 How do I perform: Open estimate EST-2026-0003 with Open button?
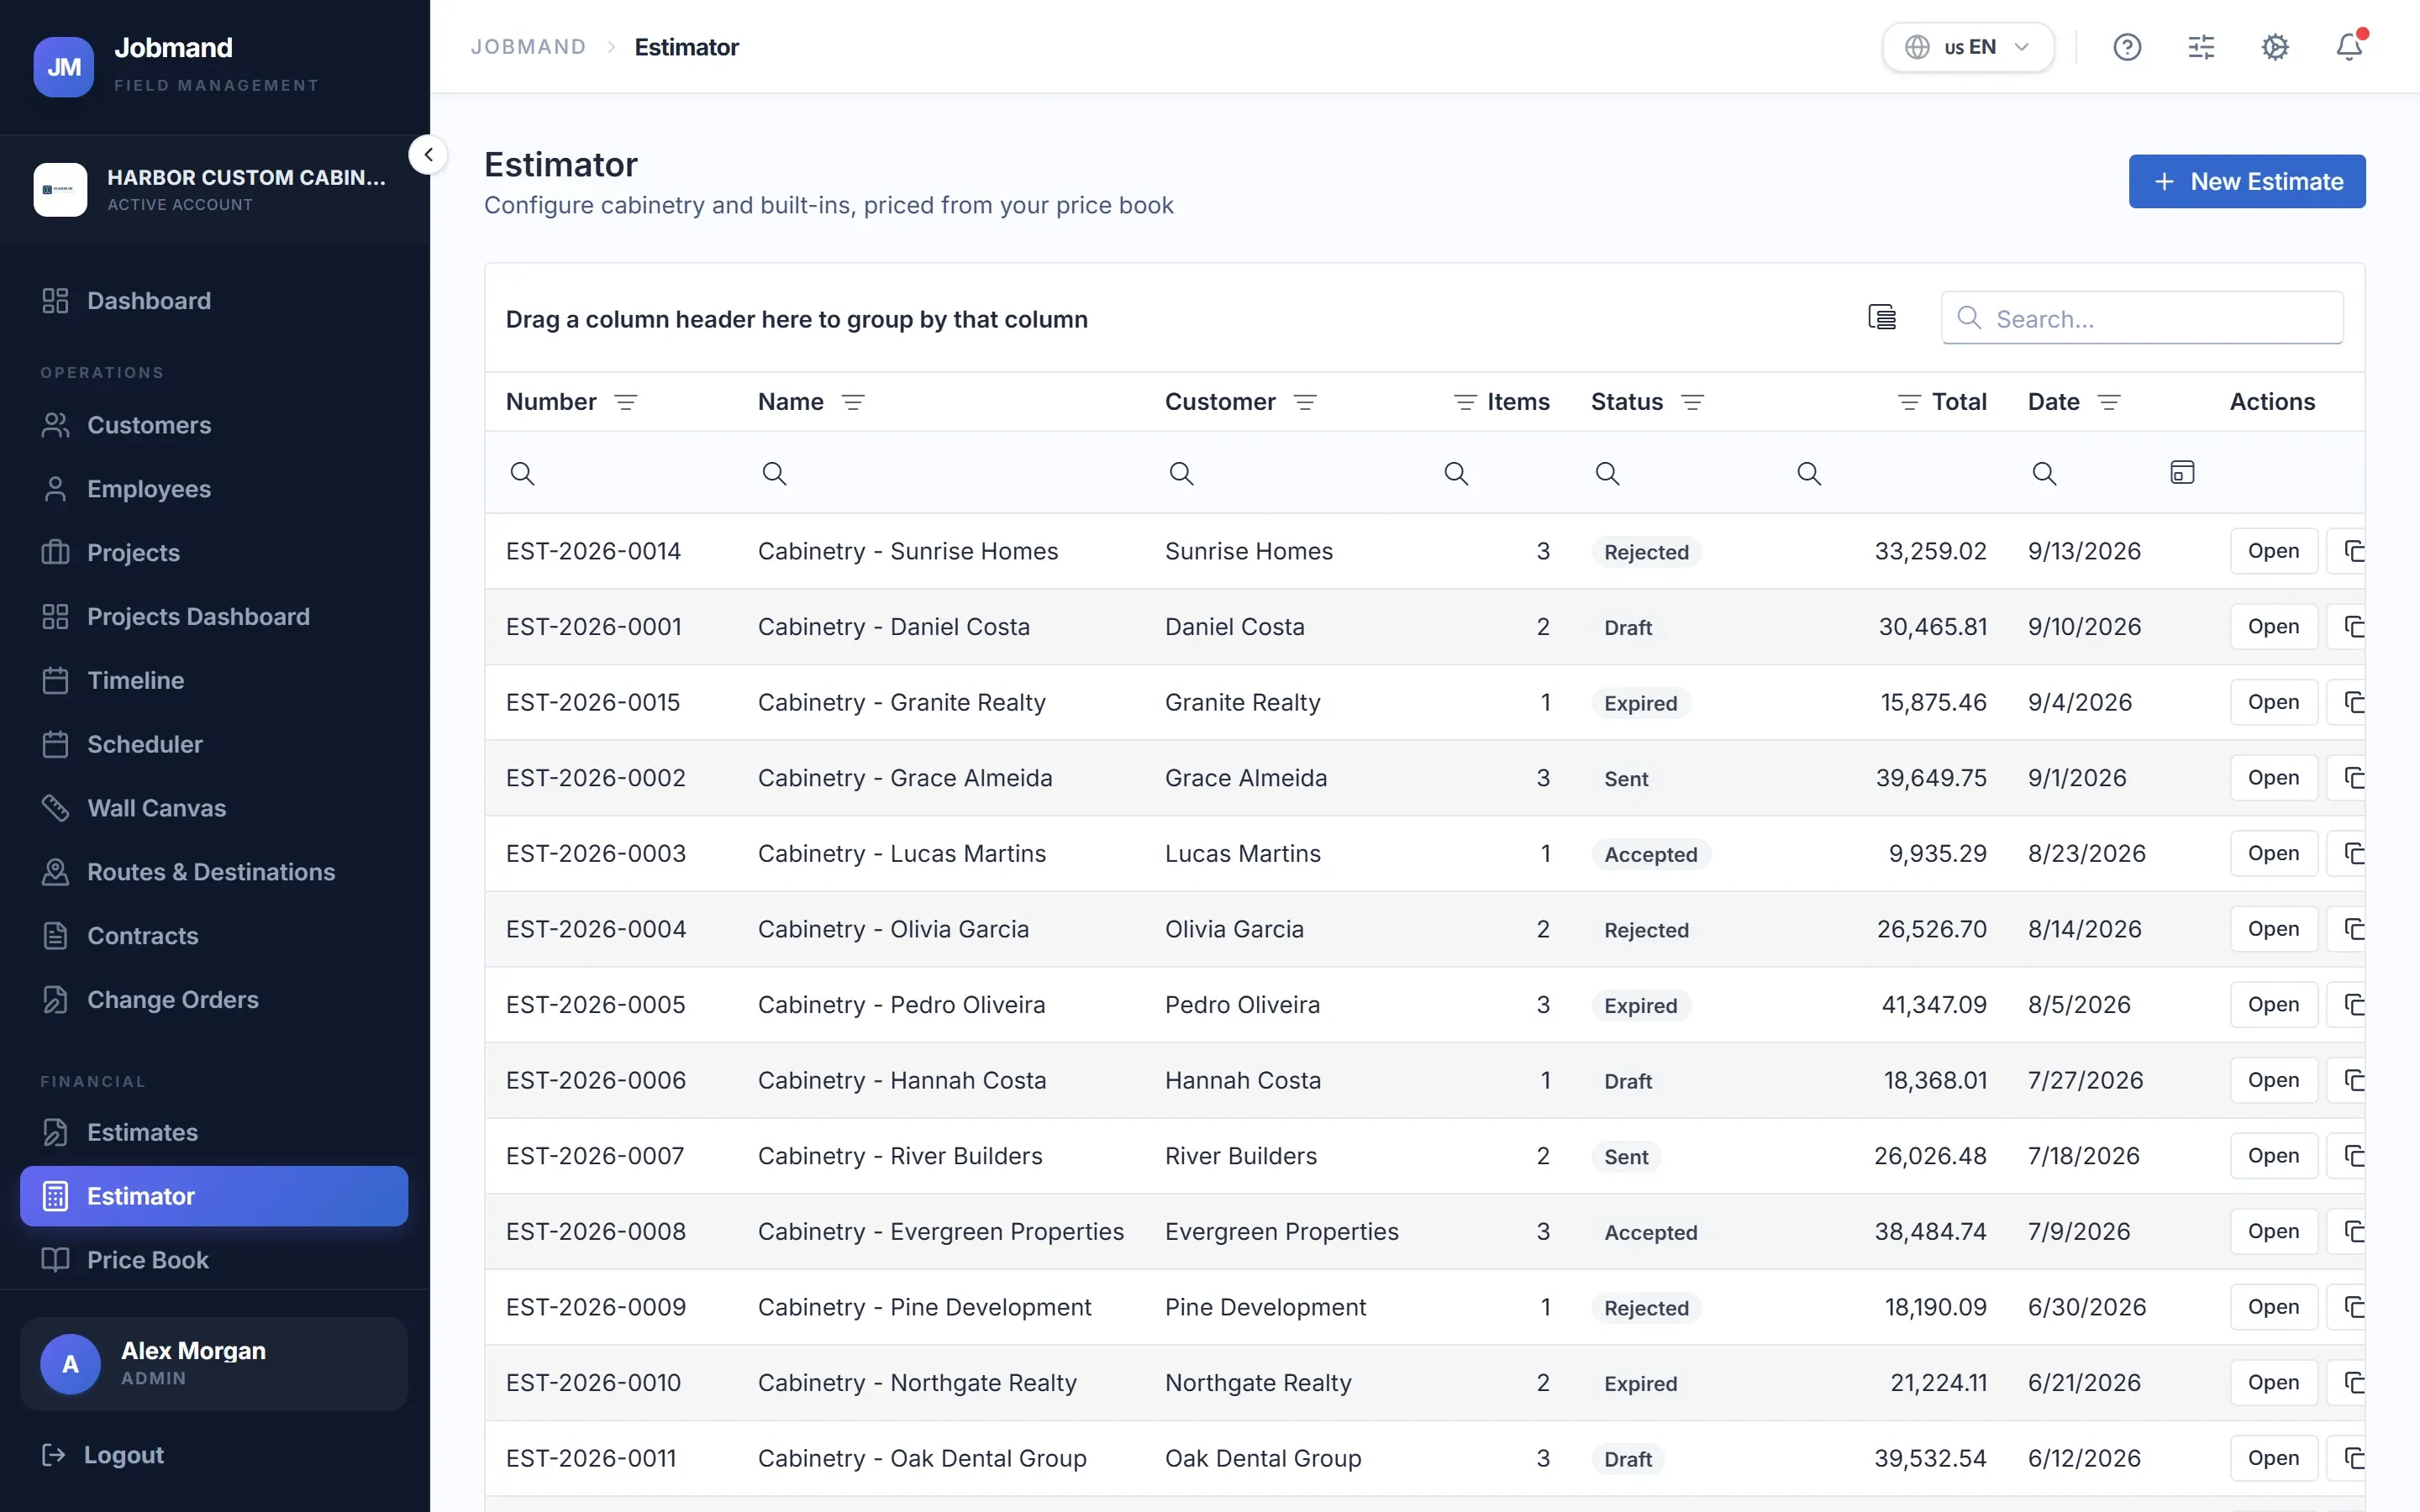2273,853
